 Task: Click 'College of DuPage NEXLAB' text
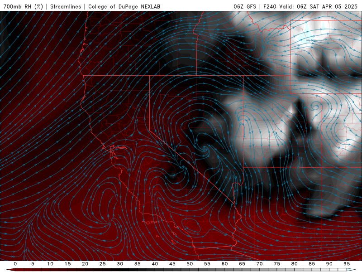click(124, 7)
